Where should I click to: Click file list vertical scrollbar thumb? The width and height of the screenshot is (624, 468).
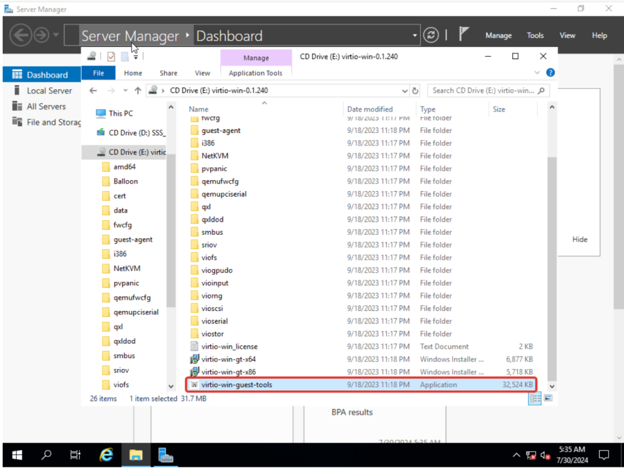coord(552,268)
